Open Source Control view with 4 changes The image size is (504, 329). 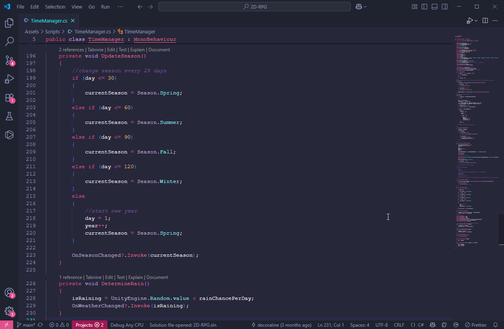9,60
